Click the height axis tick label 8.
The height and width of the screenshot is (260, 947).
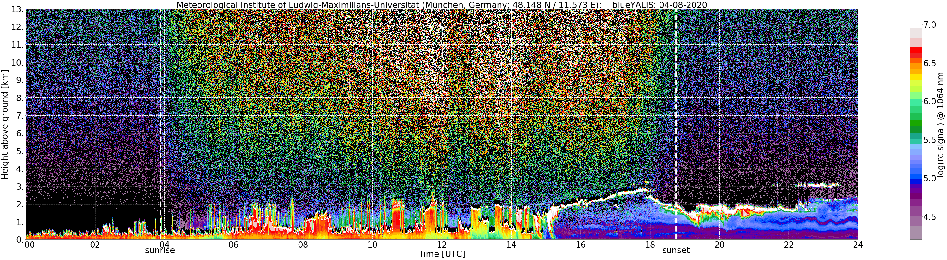pyautogui.click(x=20, y=98)
